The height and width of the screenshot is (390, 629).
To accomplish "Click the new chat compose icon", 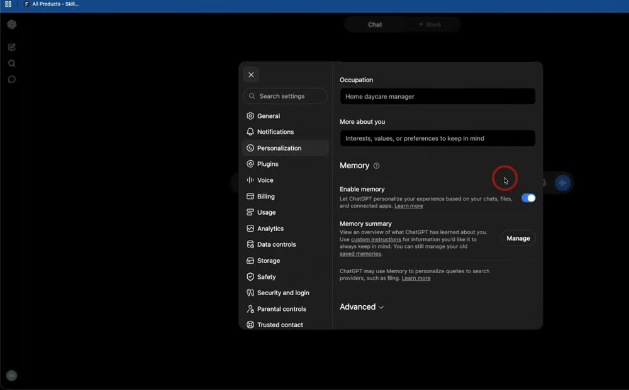I will 11,47.
